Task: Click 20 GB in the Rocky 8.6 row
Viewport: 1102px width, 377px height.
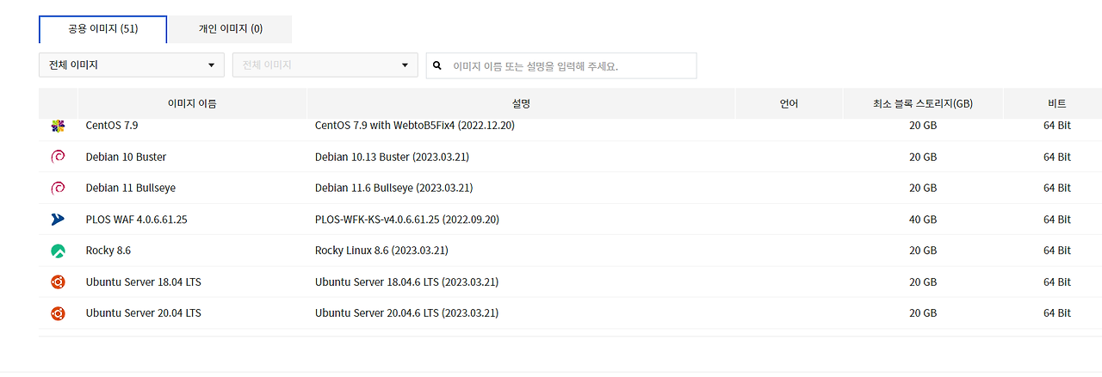Action: [x=923, y=250]
